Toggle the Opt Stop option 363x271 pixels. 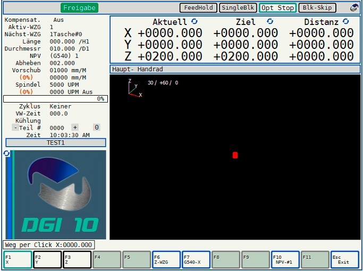(x=277, y=7)
